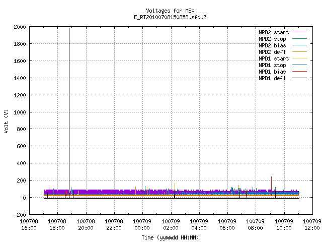Click the green NPD2 stop legend line
Image resolution: width=322 pixels, height=242 pixels.
[x=299, y=38]
